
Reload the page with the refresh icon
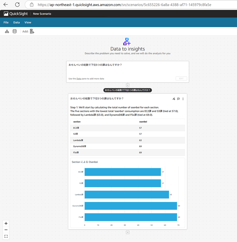(17, 5)
